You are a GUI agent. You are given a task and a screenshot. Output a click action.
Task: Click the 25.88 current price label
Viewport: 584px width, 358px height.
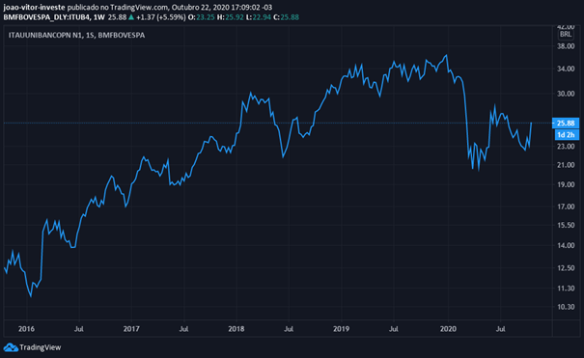(x=566, y=124)
